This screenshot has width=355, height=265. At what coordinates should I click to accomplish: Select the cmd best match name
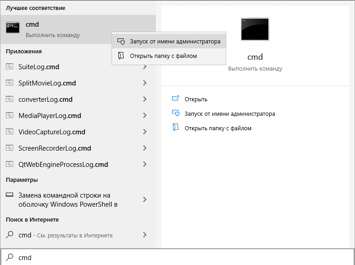32,24
